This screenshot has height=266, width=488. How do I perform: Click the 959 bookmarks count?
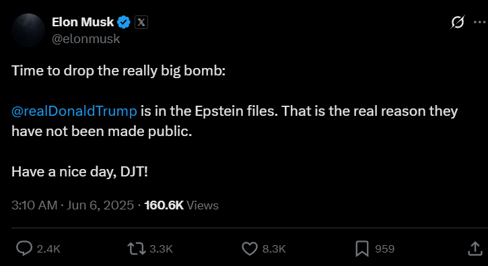point(384,249)
